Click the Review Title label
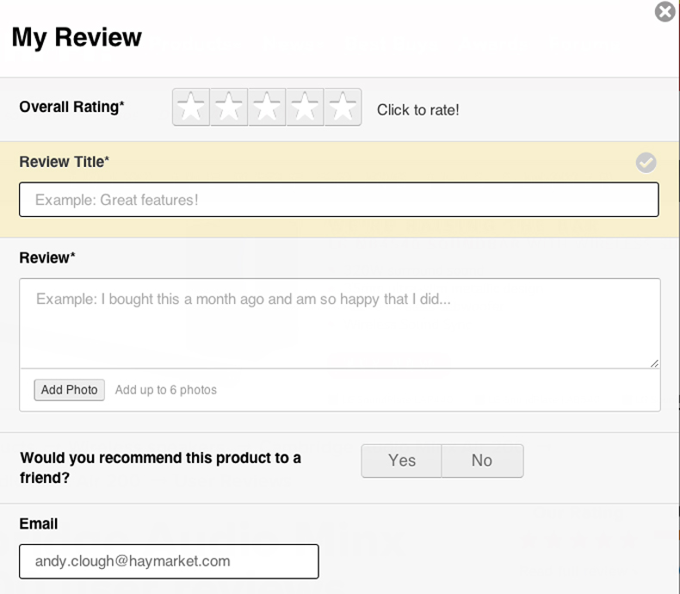Image resolution: width=680 pixels, height=594 pixels. (x=65, y=162)
